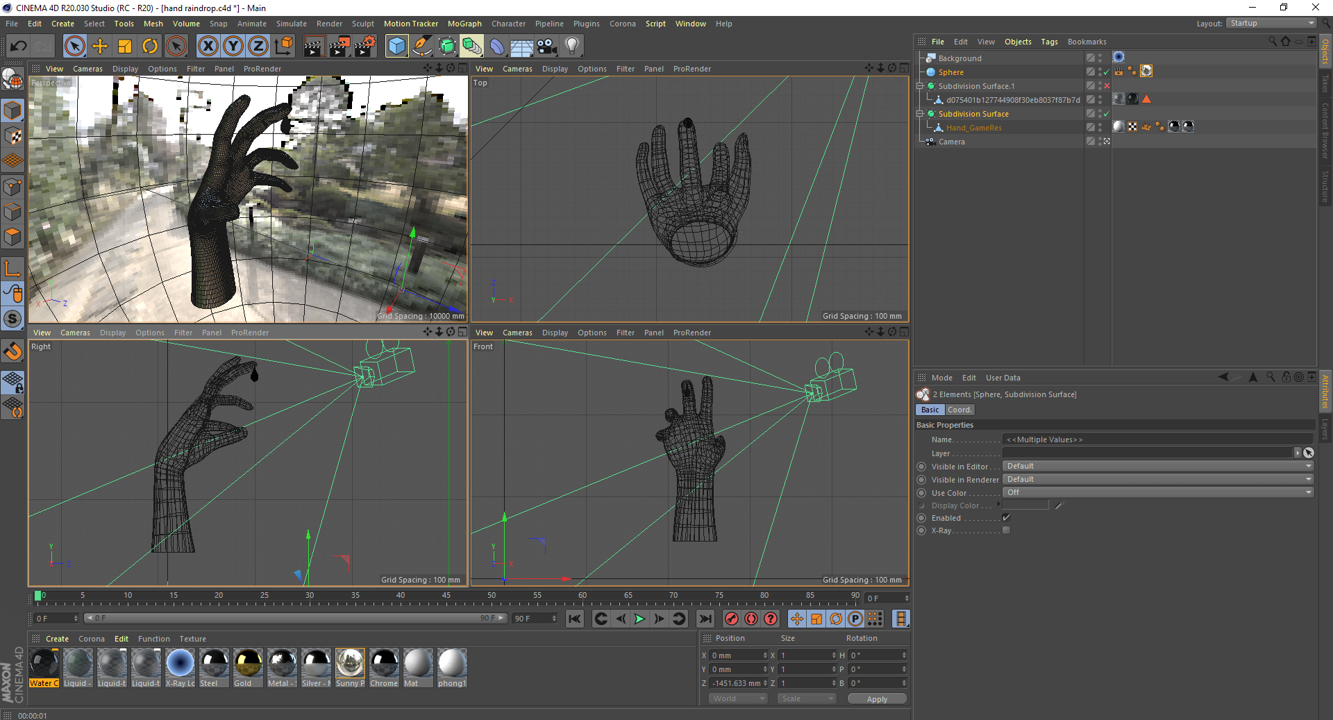Collapse the Subdivision Surface tree node
Screen dimensions: 1333x720
coord(920,114)
